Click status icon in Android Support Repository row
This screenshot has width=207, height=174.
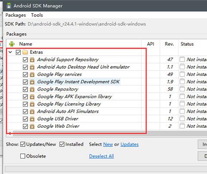[x=182, y=59]
